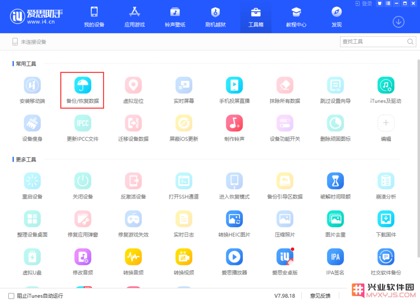
Task: Open the IPA签名 tool
Action: point(335,261)
